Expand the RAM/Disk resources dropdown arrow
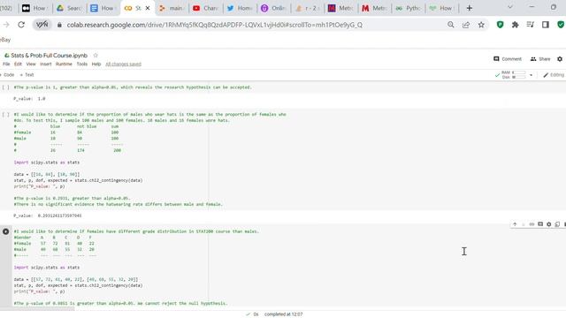566x318 pixels. tap(531, 75)
